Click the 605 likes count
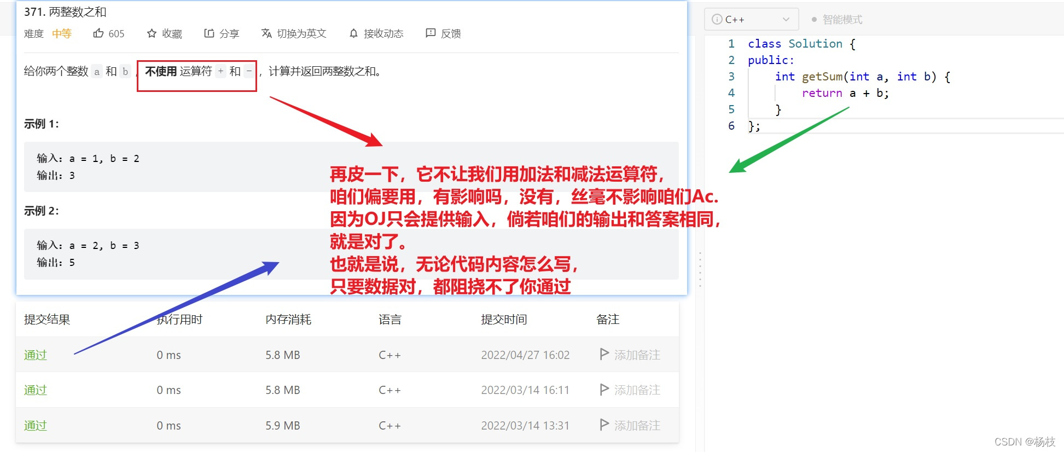The width and height of the screenshot is (1064, 452). (117, 34)
